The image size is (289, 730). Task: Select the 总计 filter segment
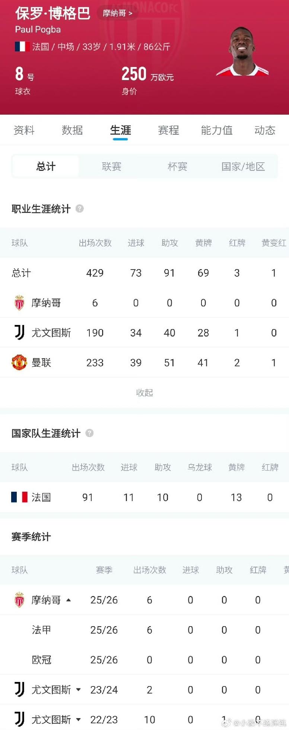tap(46, 166)
